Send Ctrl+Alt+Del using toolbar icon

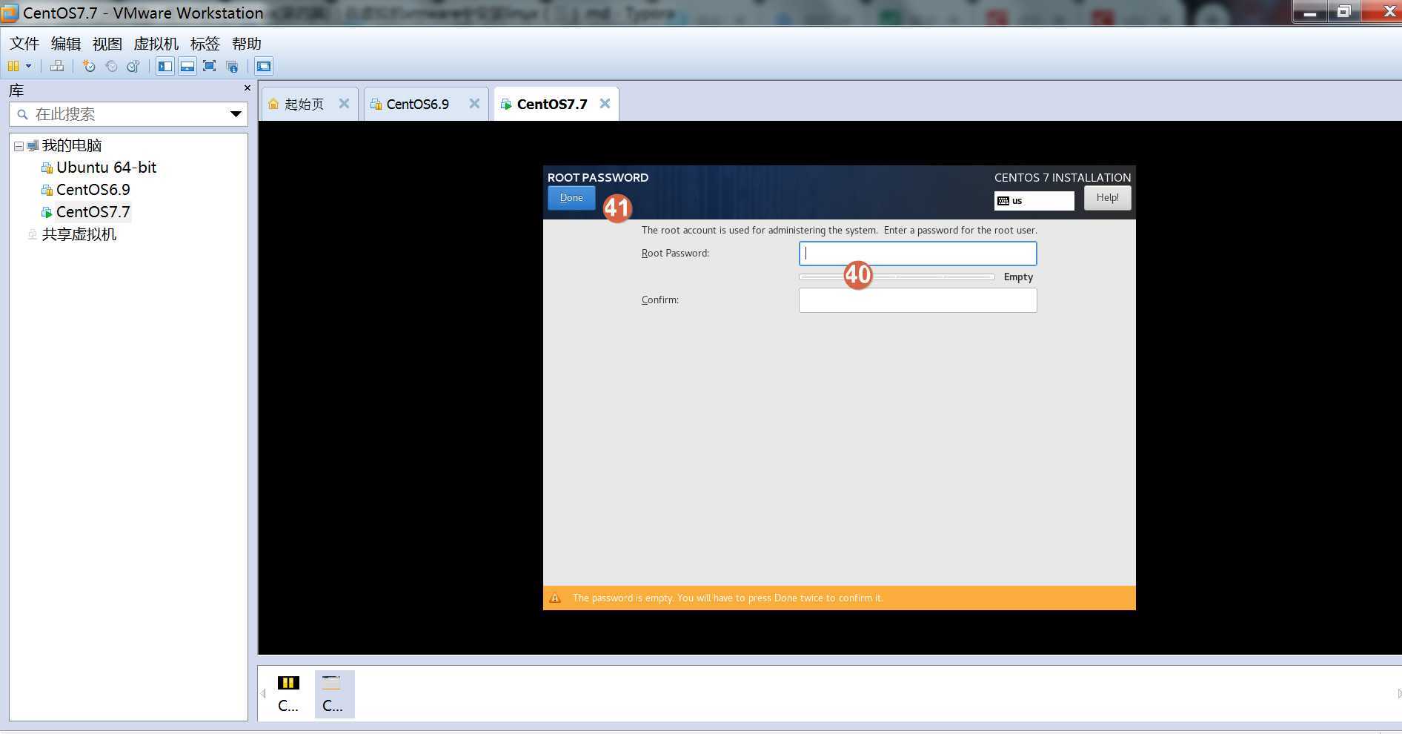[x=56, y=66]
